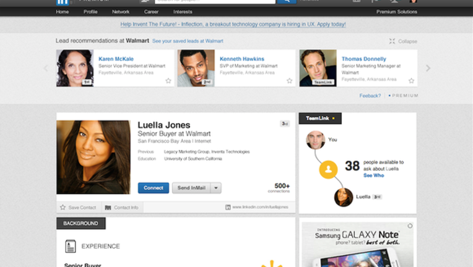Show next lead recommendations with right arrow
This screenshot has height=267, width=473.
point(428,68)
